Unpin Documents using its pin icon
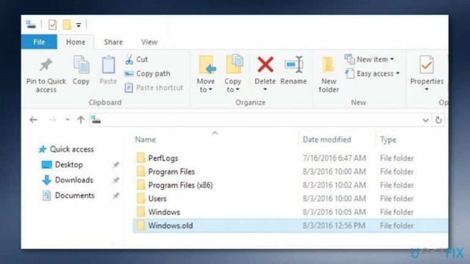Viewport: 470px width, 264px height. pyautogui.click(x=116, y=196)
